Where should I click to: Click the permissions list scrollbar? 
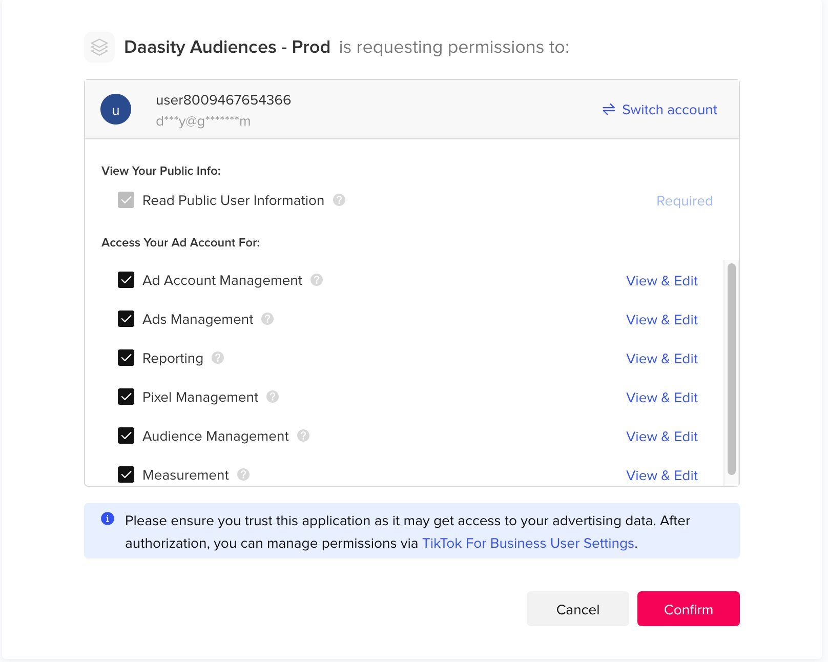tap(732, 369)
